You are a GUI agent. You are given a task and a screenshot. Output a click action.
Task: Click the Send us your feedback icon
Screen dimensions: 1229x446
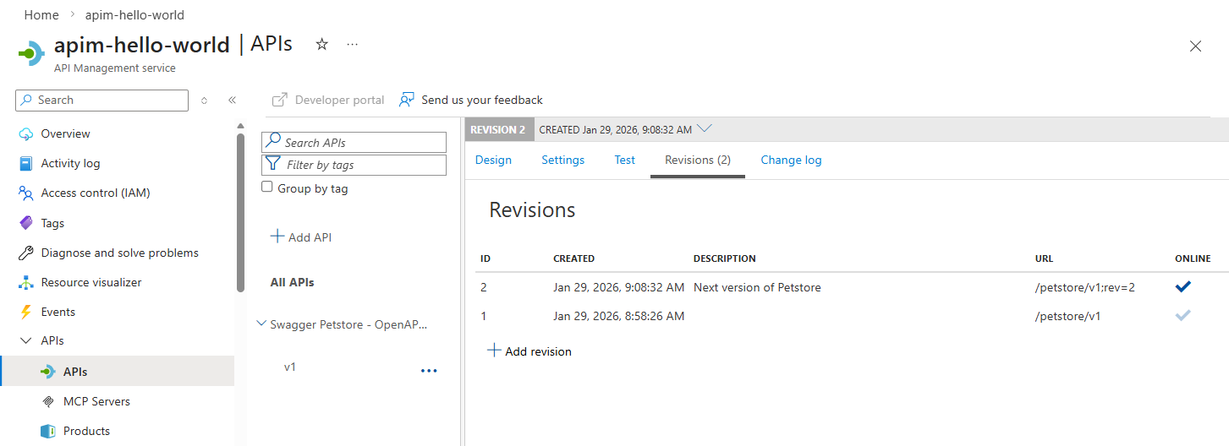tap(407, 100)
